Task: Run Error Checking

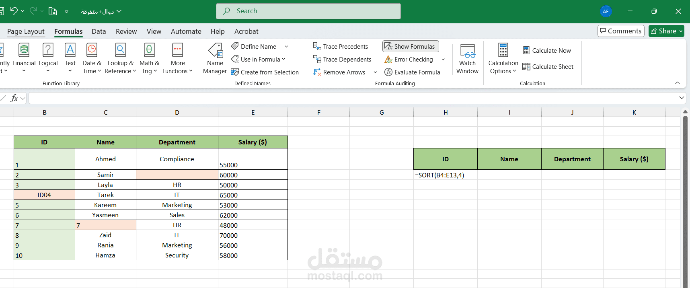Action: pos(409,60)
